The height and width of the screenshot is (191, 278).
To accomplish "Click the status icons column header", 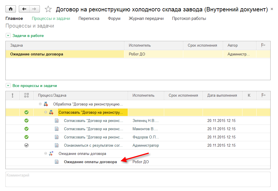I will pos(26,95).
